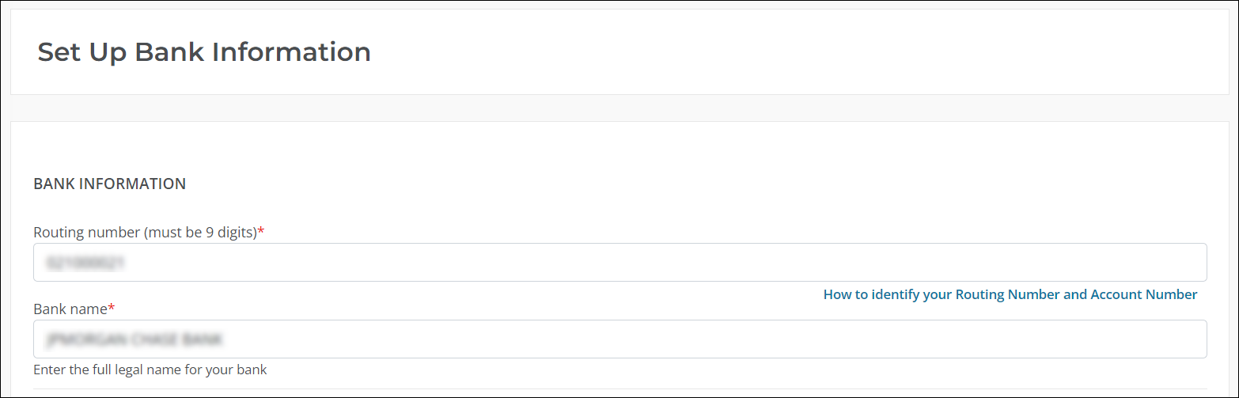This screenshot has height=398, width=1239.
Task: Click the gray divider band below the page title
Action: coord(619,108)
